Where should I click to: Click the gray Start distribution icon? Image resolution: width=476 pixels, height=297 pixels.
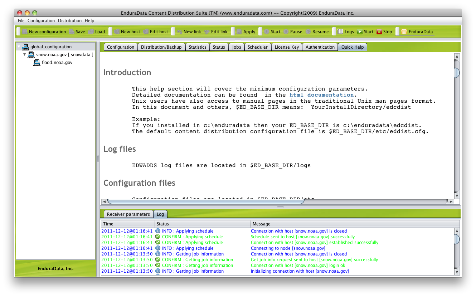coord(267,31)
